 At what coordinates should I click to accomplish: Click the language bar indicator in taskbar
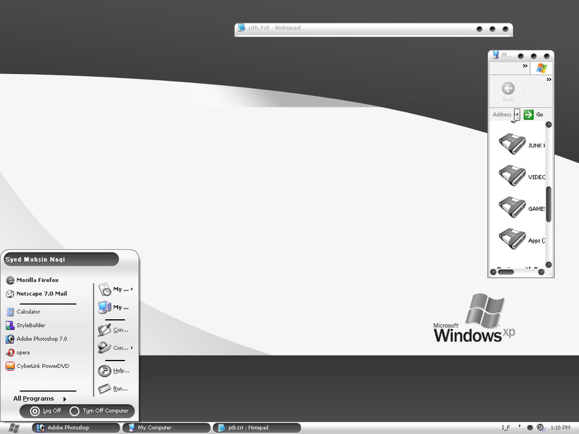(506, 428)
